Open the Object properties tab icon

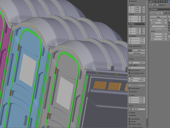pos(164,1)
